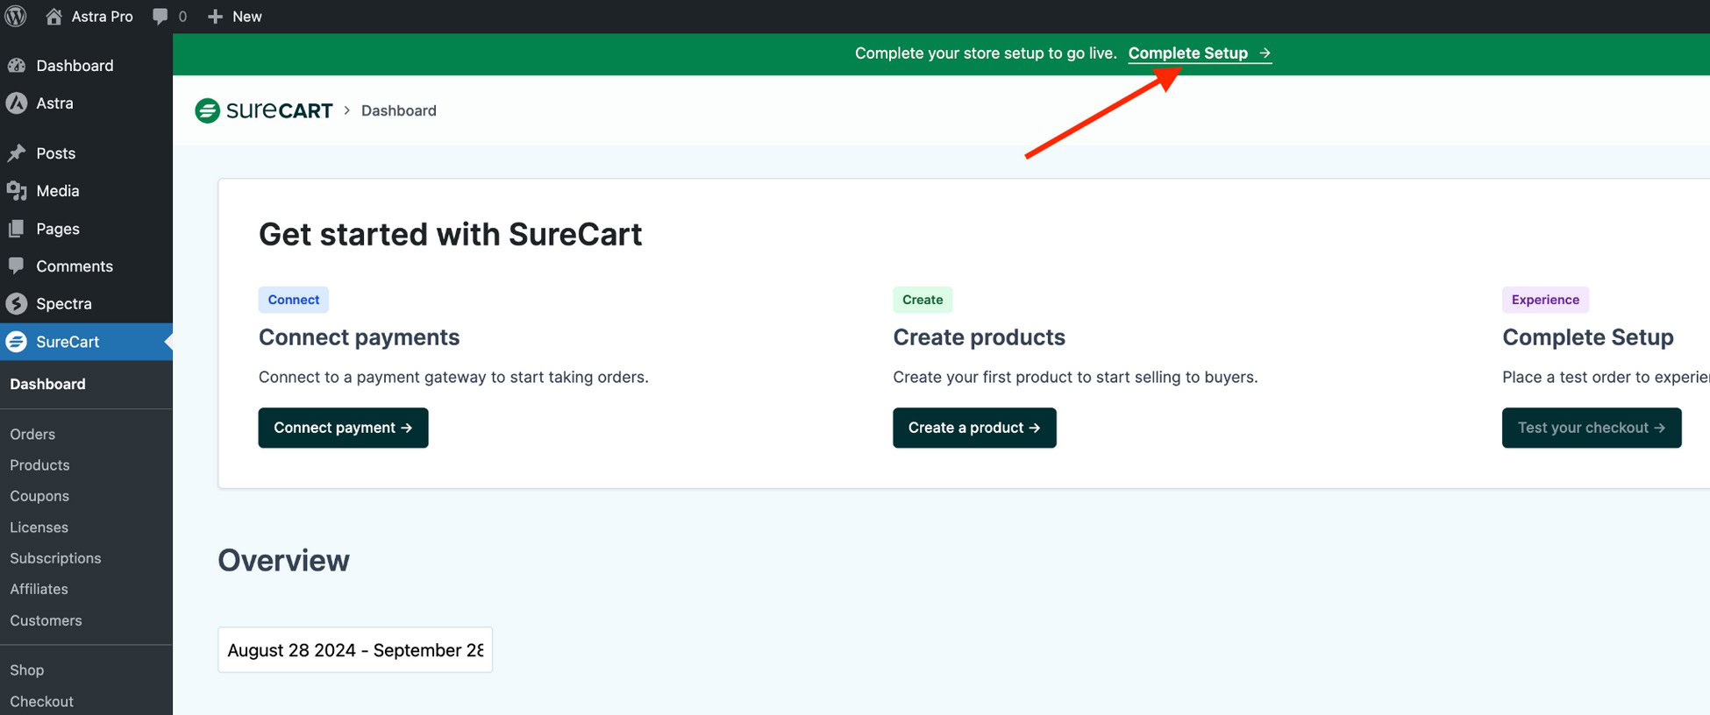
Task: Click New in the admin bar
Action: 247,17
